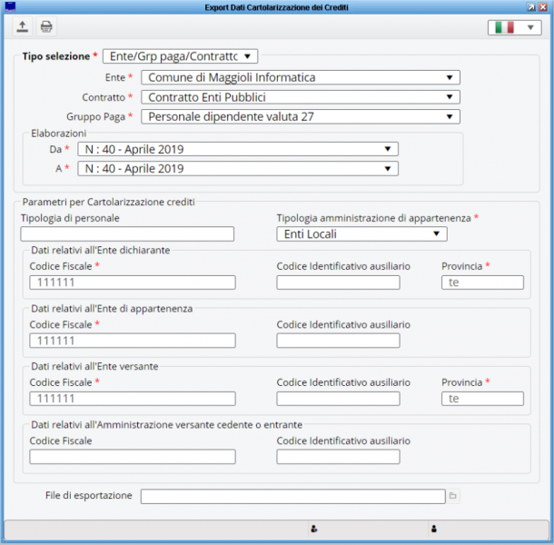This screenshot has height=545, width=554.
Task: Click the single user status bar icon
Action: (434, 529)
